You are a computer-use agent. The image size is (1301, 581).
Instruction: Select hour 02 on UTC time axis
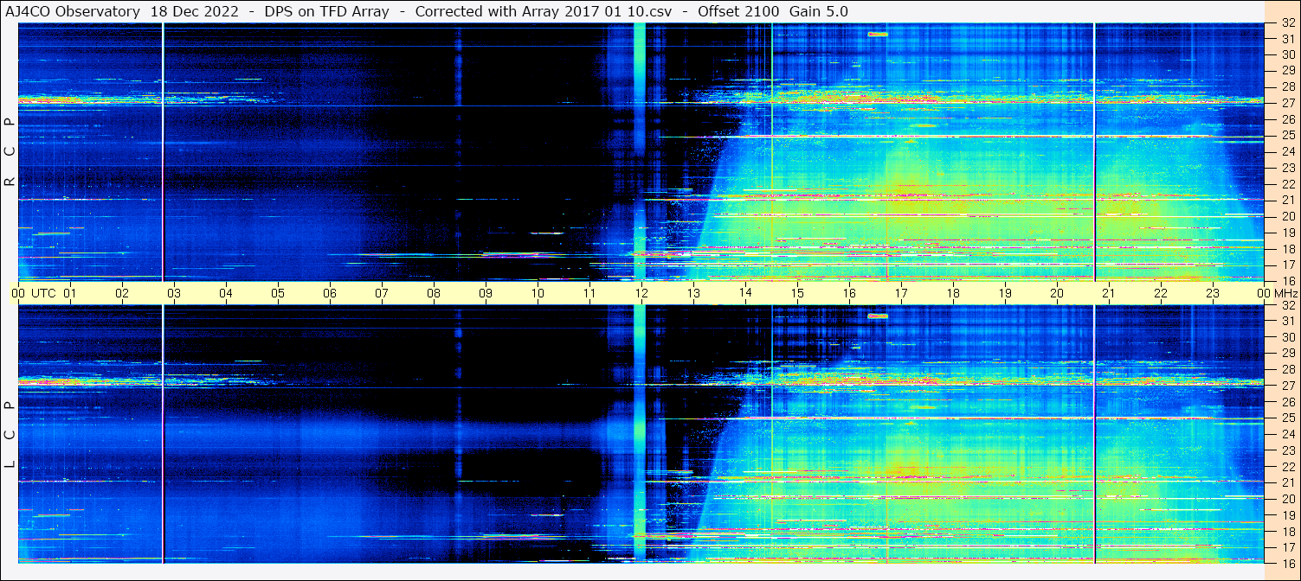(x=122, y=293)
